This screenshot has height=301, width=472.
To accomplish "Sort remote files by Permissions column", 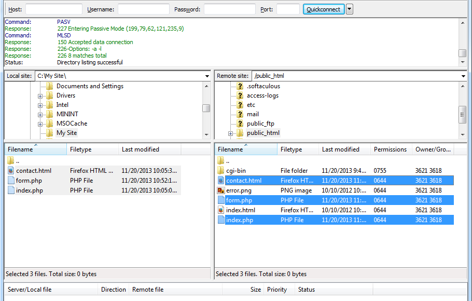I will pos(390,149).
